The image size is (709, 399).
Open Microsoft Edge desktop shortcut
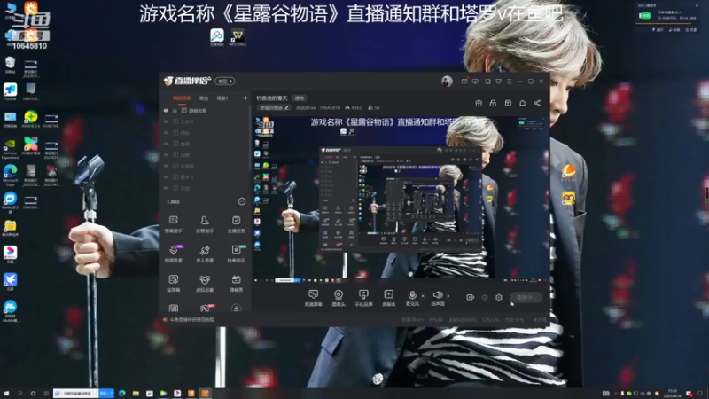pos(10,175)
